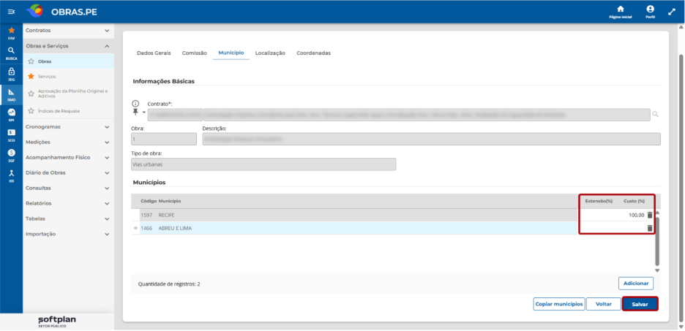Collapse the Obras e Serviços section

click(68, 46)
